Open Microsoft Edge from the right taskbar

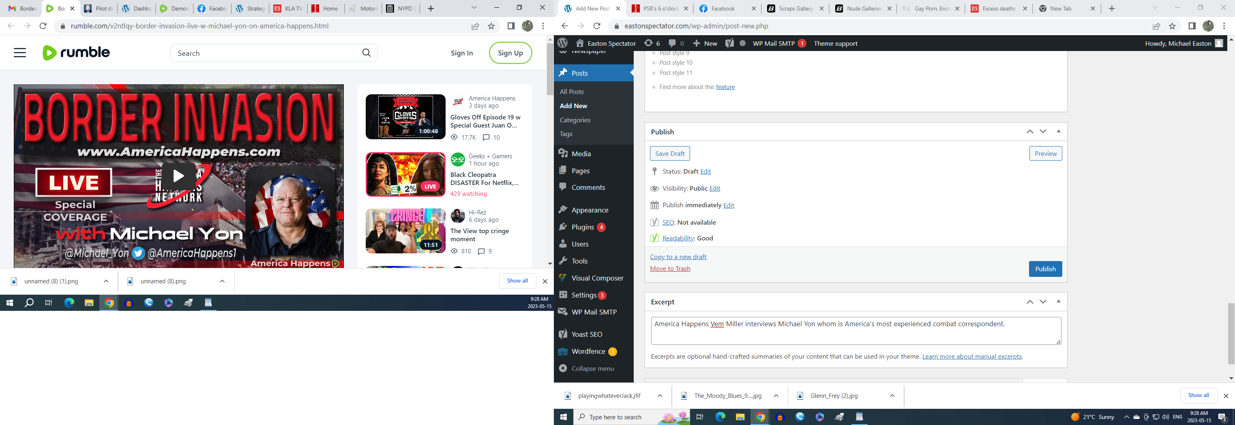(x=720, y=417)
